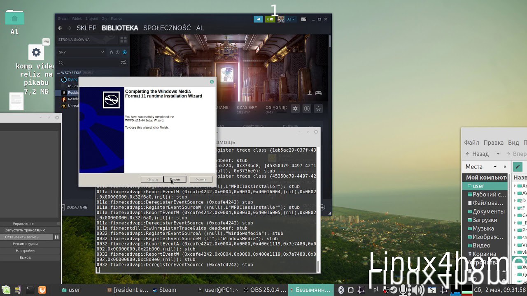
Task: Open the Gry menu in Steam
Action: 104,18
